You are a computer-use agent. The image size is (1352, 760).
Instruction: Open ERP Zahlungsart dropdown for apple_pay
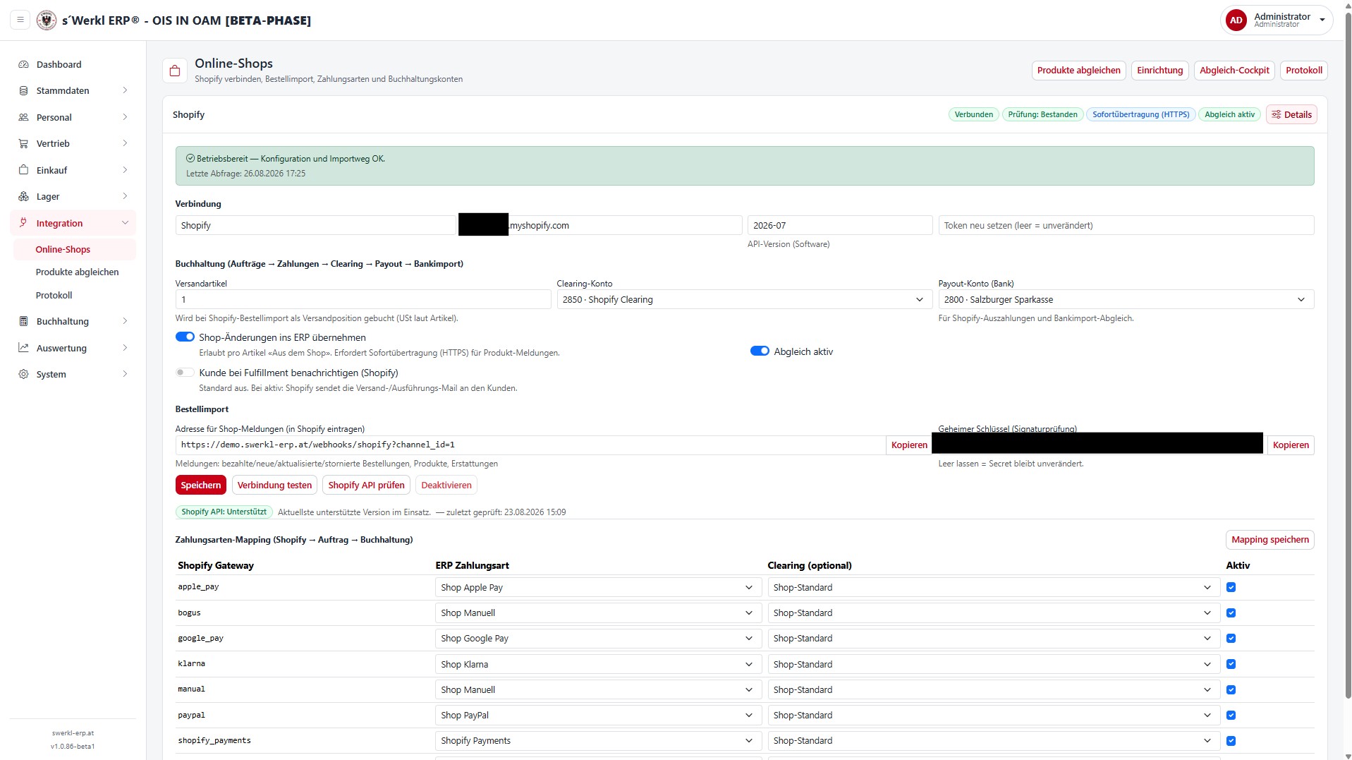click(x=598, y=587)
